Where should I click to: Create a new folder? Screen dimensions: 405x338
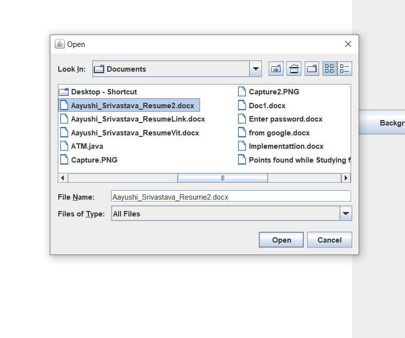[312, 69]
